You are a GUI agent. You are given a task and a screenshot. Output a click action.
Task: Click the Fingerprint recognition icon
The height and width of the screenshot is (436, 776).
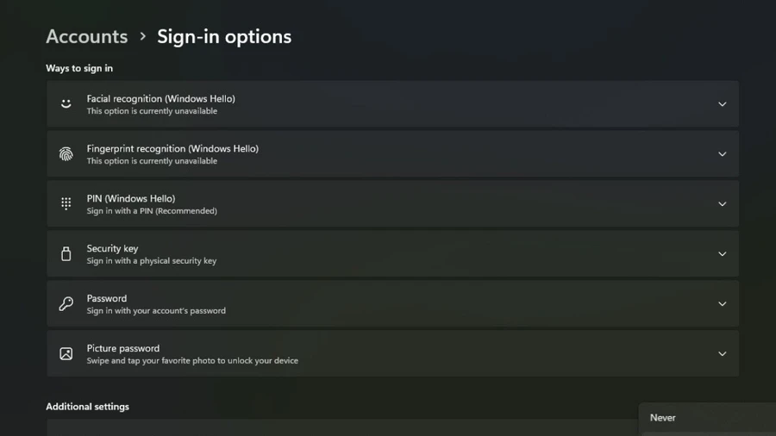(x=66, y=153)
